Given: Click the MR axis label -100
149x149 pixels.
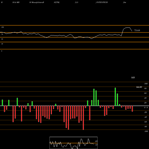Looking at the screenshot, I should click(146, 131).
